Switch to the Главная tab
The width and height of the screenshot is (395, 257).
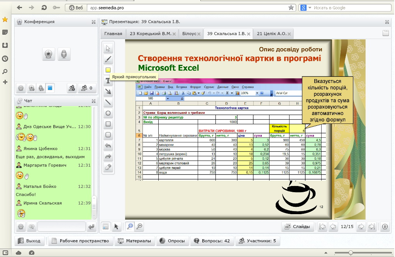click(x=113, y=34)
